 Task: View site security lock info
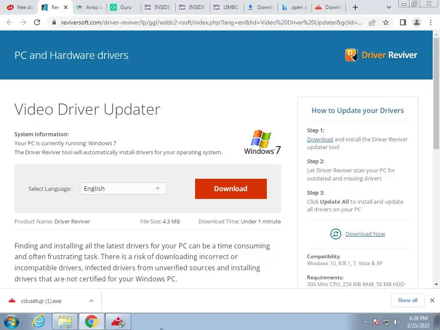click(x=54, y=22)
